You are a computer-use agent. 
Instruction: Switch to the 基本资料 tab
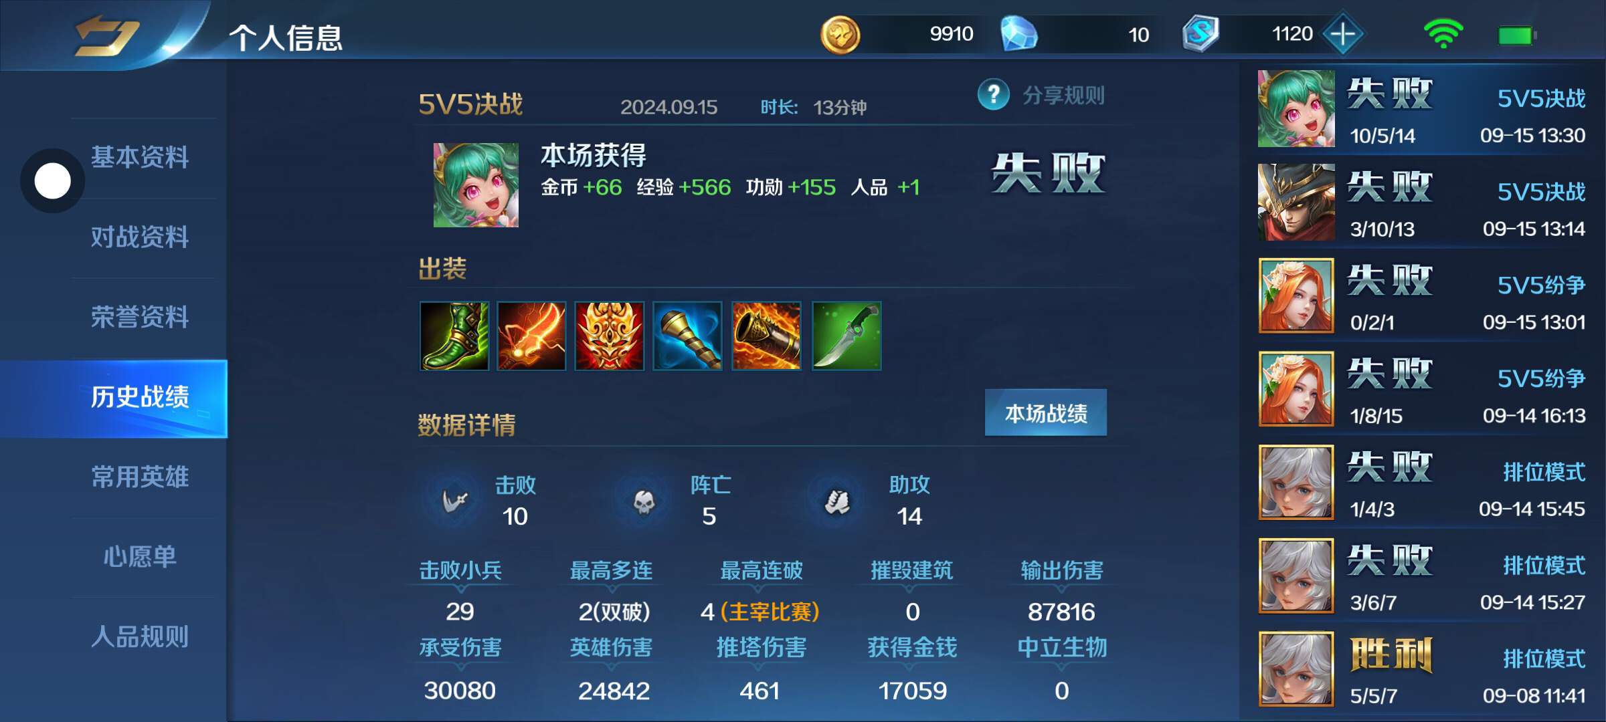coord(140,158)
